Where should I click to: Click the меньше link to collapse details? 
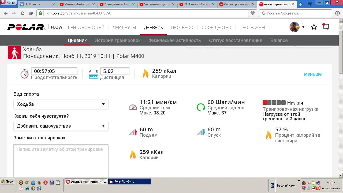pyautogui.click(x=313, y=74)
